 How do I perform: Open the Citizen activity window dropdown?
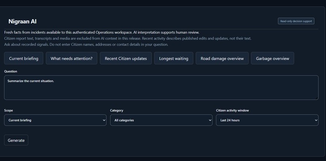(x=267, y=120)
